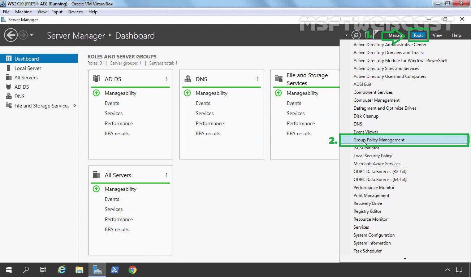Select Group Policy Management from the Tools menu
This screenshot has width=471, height=277.
click(379, 140)
